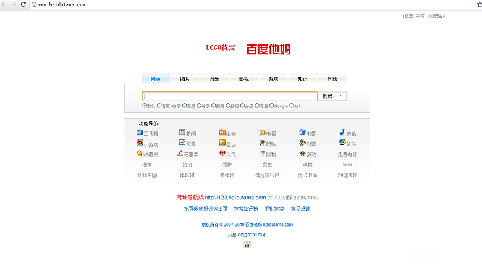Select the Google radio option
Image resolution: width=482 pixels, height=271 pixels.
[271, 106]
